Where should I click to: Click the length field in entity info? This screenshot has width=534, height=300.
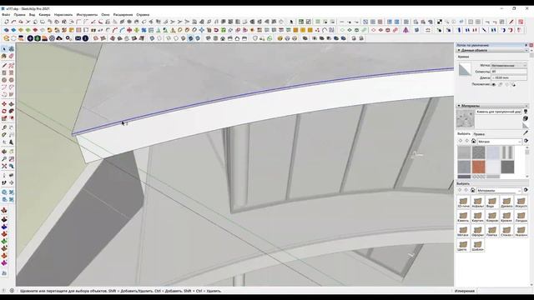click(x=509, y=77)
